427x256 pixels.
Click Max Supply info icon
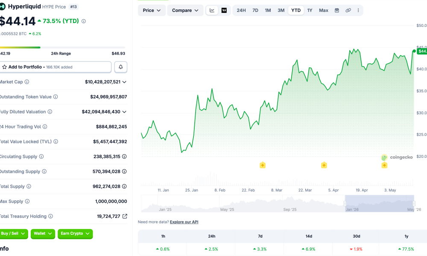(27, 201)
